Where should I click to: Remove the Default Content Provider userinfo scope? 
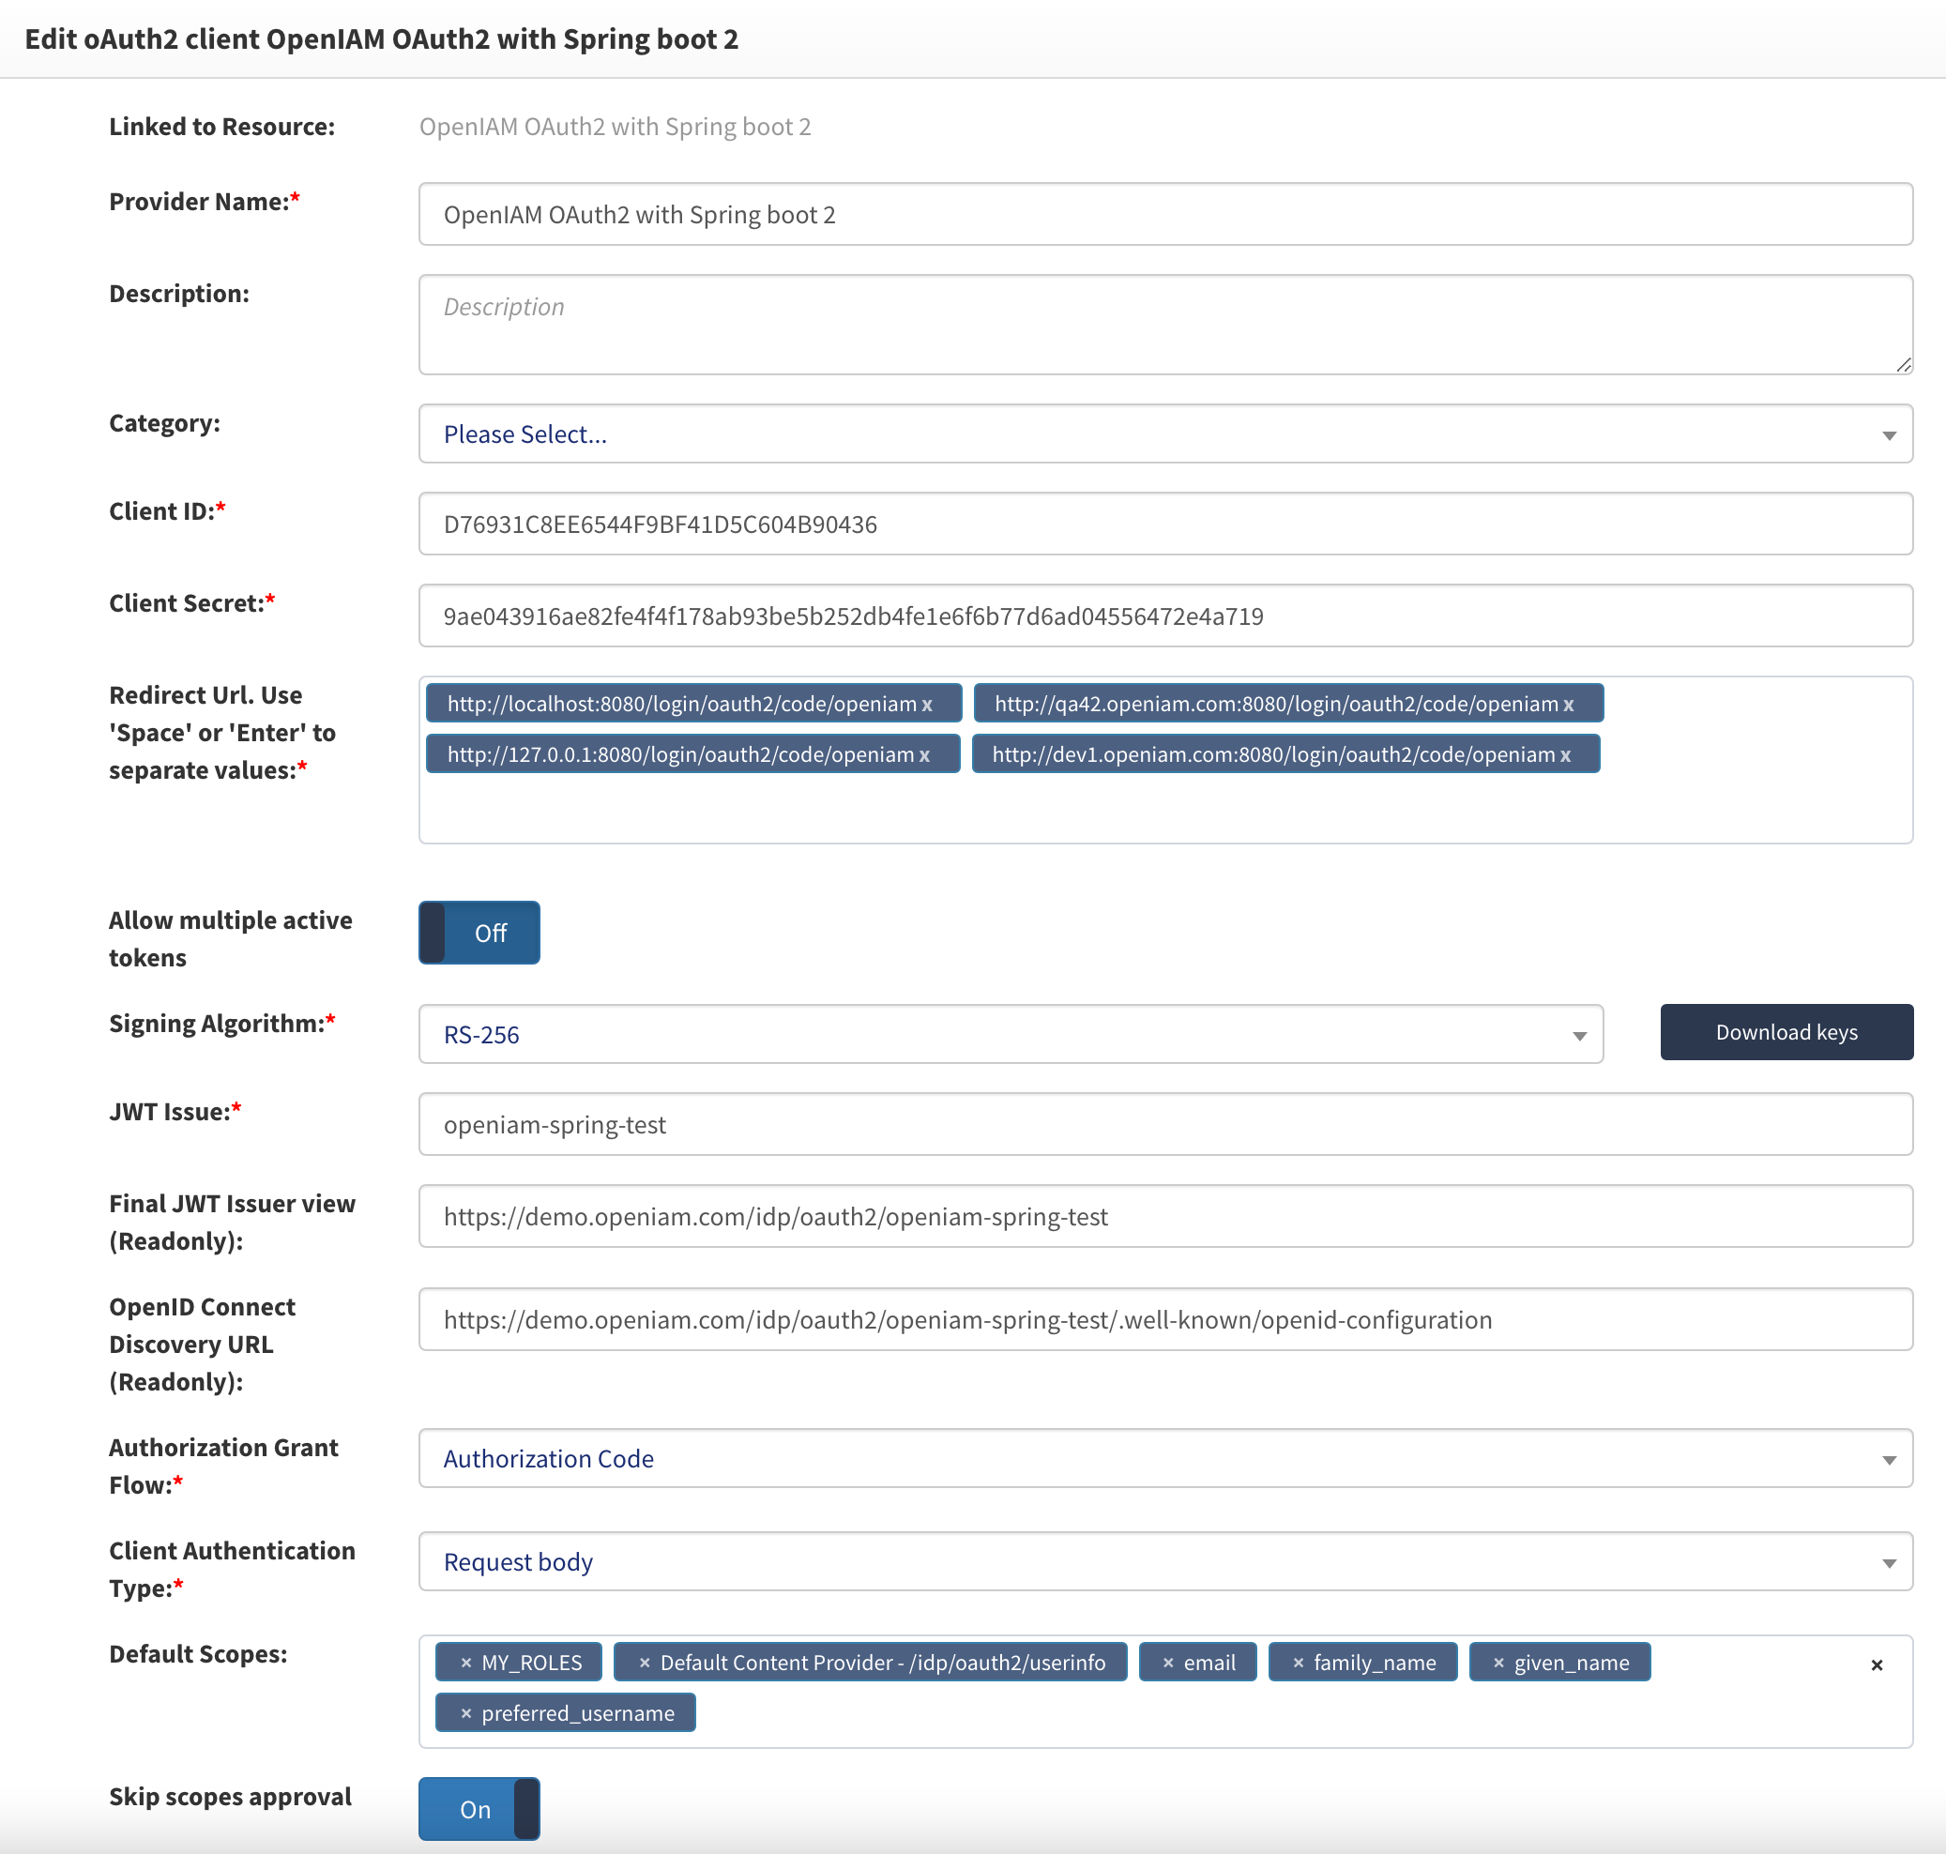(645, 1664)
